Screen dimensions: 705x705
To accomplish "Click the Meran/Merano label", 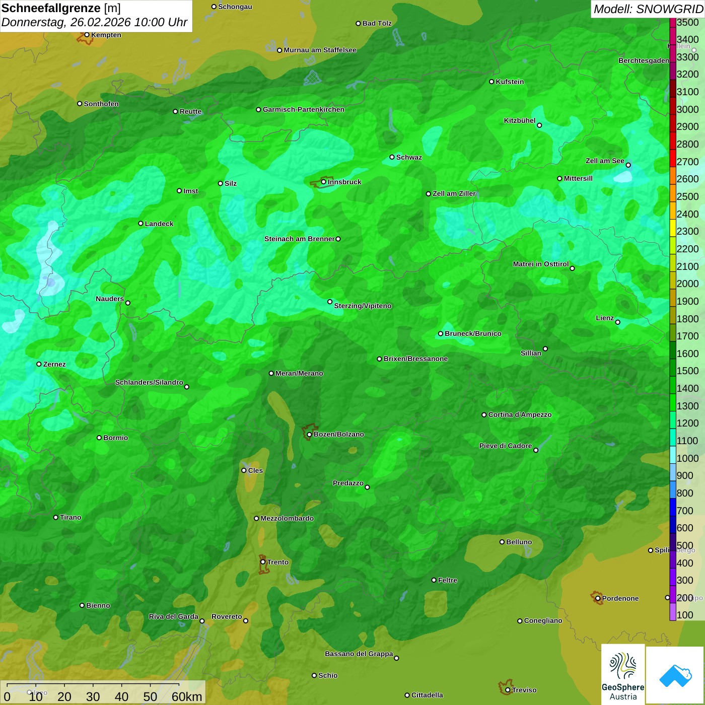I will click(x=299, y=373).
